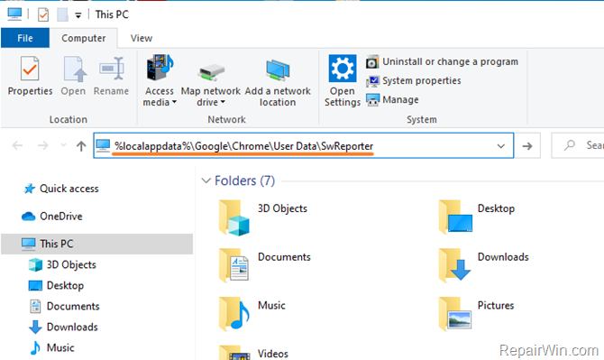Viewport: 604px width, 360px height.
Task: Collapse the Folders (7) group
Action: pyautogui.click(x=206, y=180)
